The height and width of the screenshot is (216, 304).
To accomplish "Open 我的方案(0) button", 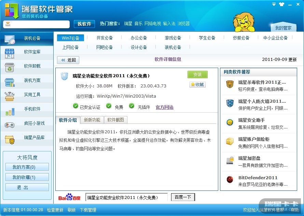I will tap(27, 167).
